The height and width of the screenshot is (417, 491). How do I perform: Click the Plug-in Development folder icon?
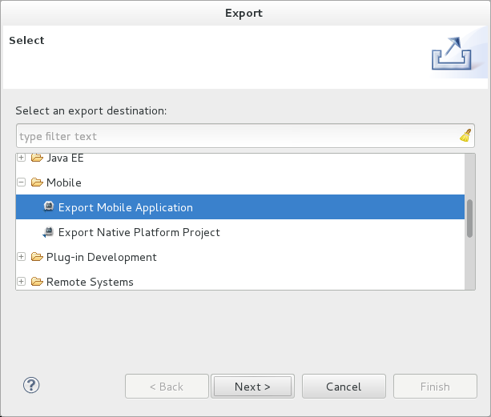[37, 257]
